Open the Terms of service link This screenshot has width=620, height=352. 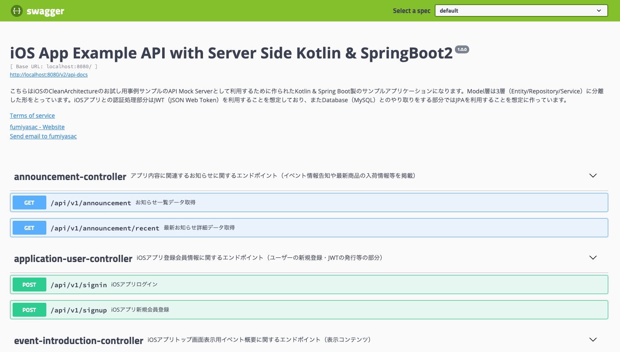tap(32, 116)
